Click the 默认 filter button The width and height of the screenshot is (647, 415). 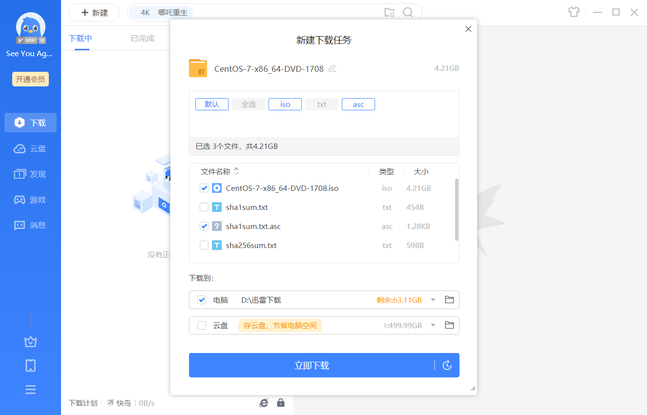click(212, 104)
